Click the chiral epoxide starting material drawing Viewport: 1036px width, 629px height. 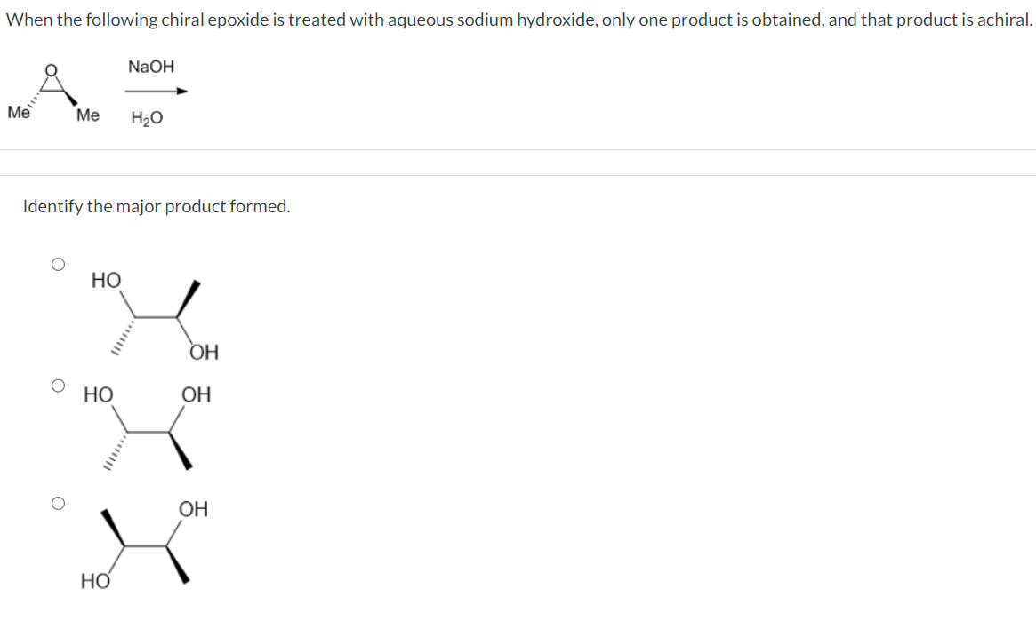[53, 93]
